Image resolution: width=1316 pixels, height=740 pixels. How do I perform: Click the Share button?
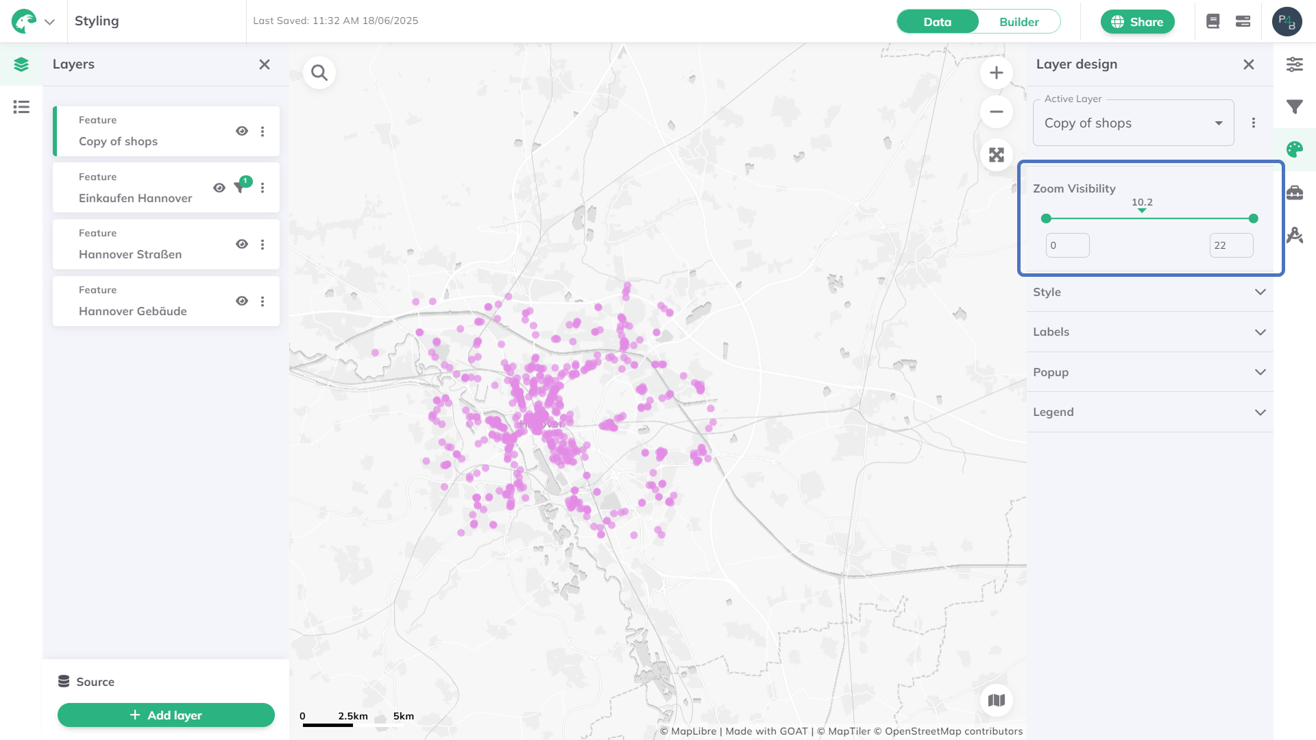1137,22
